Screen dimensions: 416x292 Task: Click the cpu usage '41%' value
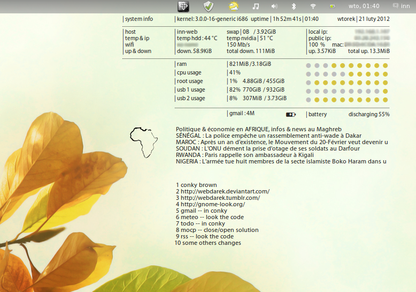[x=235, y=73]
